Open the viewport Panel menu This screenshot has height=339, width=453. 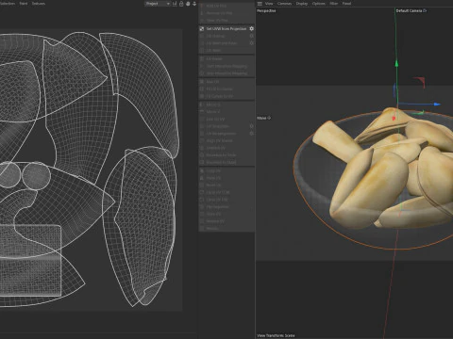(346, 4)
